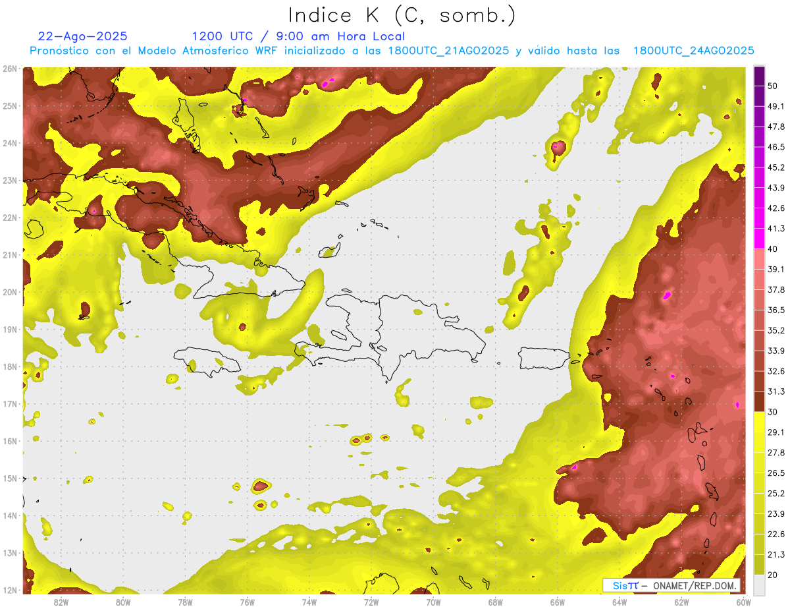The width and height of the screenshot is (790, 611).
Task: Click the colorbar value "45.2"
Action: click(776, 167)
